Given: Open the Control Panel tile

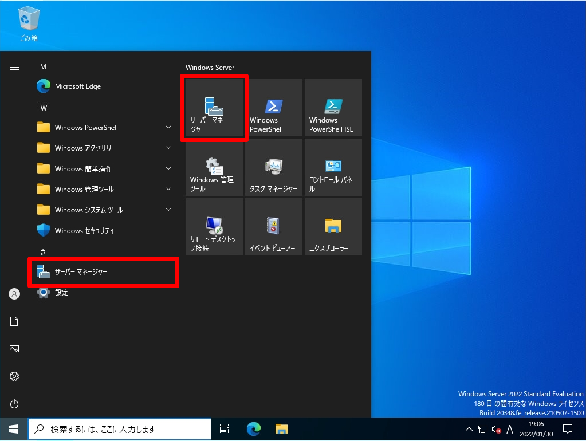Looking at the screenshot, I should 333,167.
